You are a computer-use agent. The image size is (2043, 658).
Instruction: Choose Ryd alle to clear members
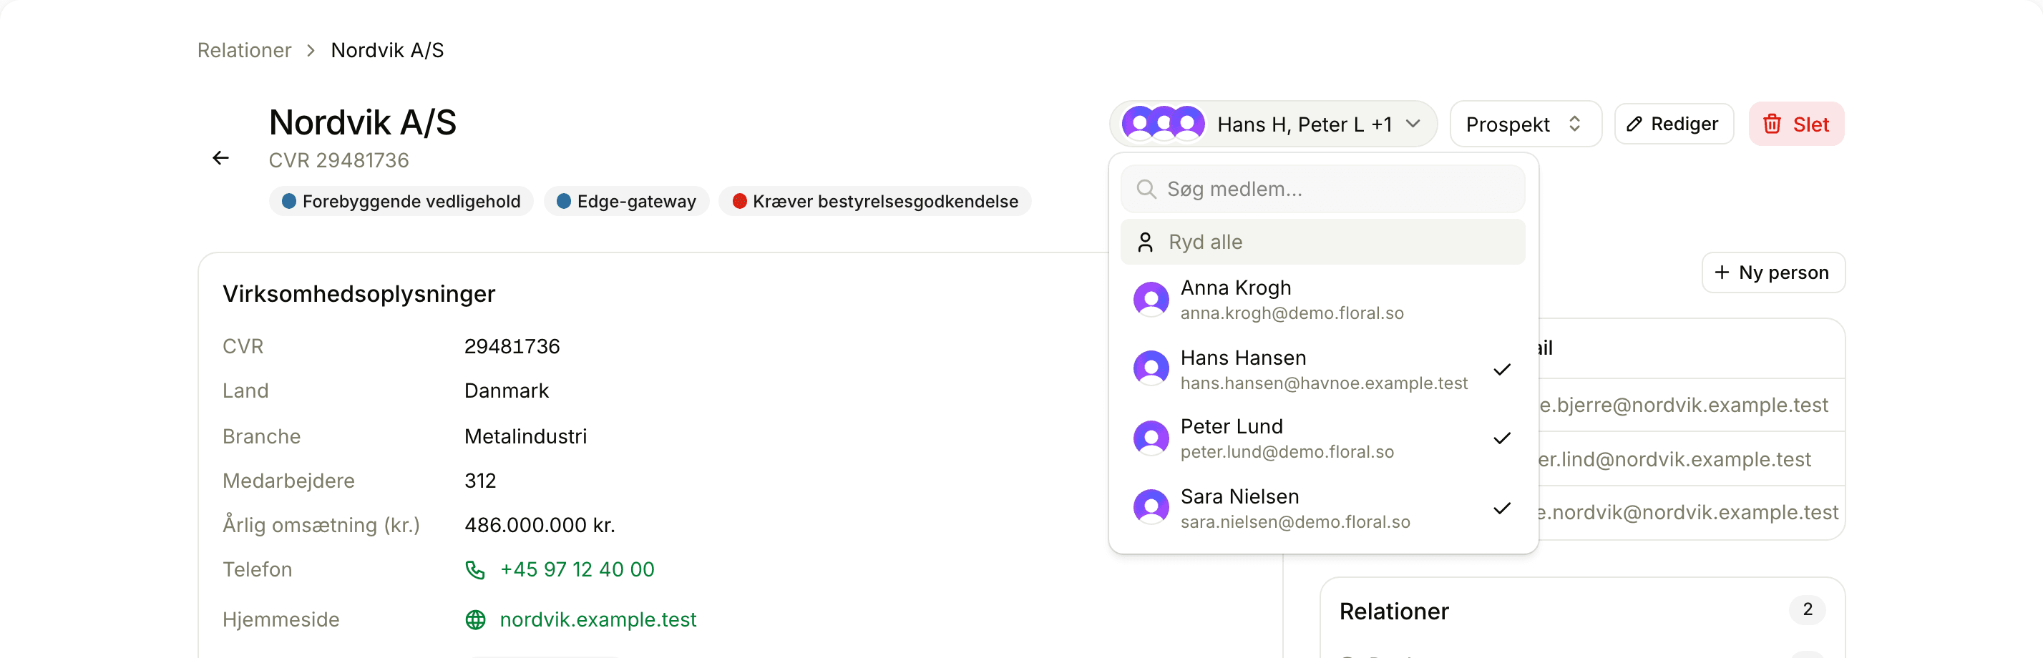pos(1323,242)
